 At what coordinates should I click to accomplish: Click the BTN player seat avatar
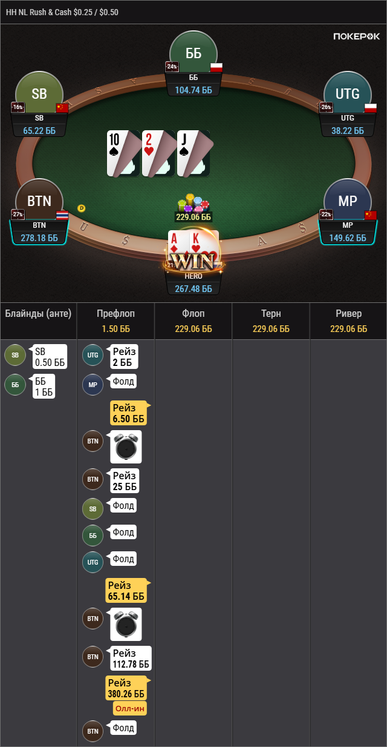pos(39,202)
